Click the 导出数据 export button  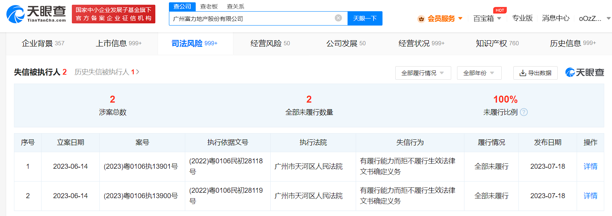coord(535,73)
